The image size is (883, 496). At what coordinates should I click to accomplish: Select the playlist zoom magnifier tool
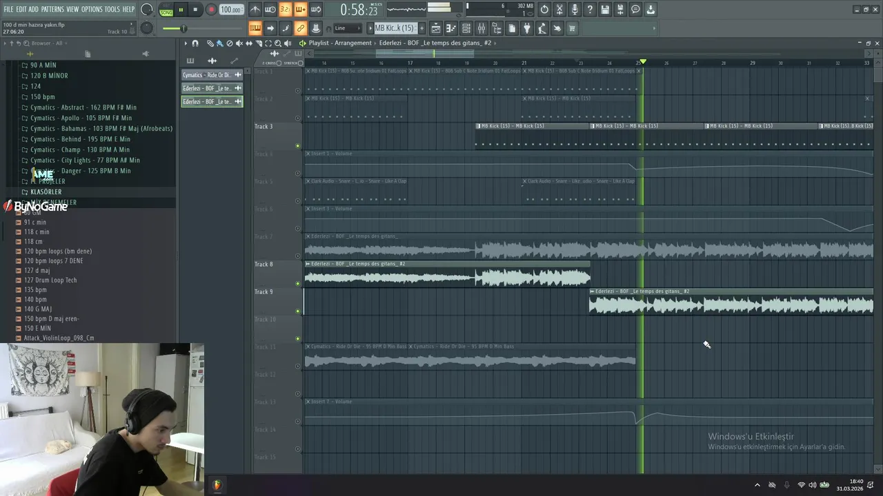click(x=278, y=43)
